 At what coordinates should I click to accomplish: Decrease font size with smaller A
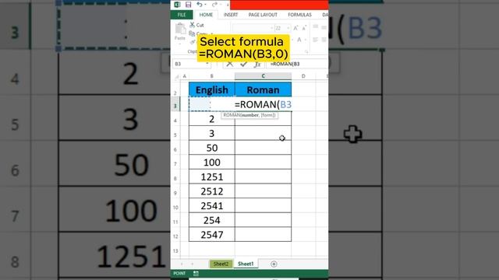tap(304, 29)
